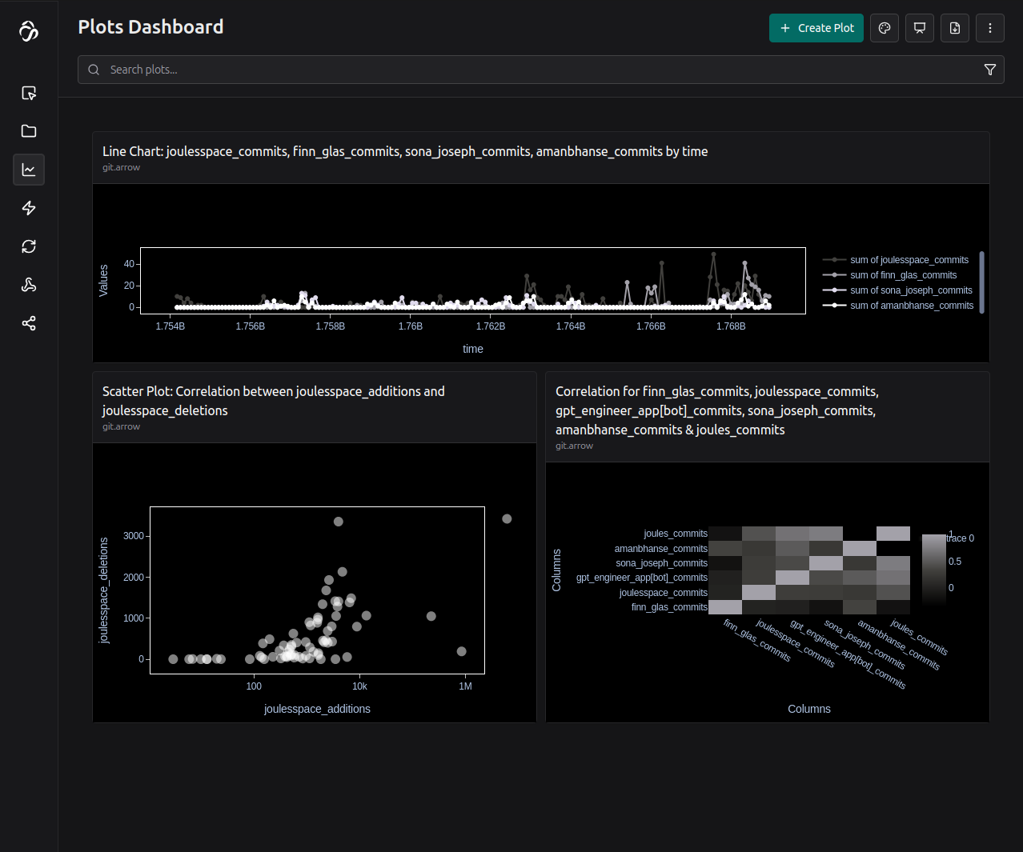The width and height of the screenshot is (1023, 852).
Task: Select the line chart Plots sidebar icon
Action: point(29,170)
